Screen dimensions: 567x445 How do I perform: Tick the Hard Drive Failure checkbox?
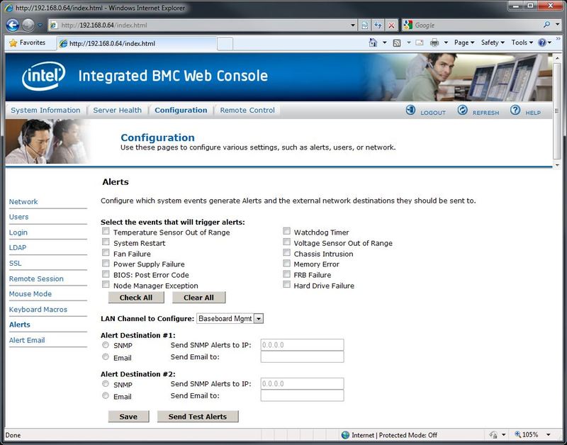click(x=287, y=285)
